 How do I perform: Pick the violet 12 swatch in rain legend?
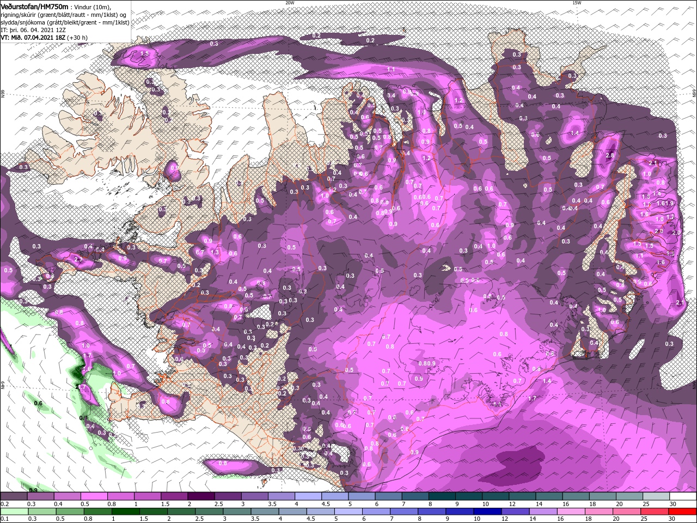515,512
